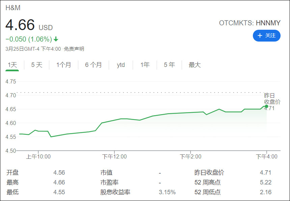Viewport: 290px width, 201px height.
Task: Switch to the 5 天 tab
Action: click(x=36, y=65)
